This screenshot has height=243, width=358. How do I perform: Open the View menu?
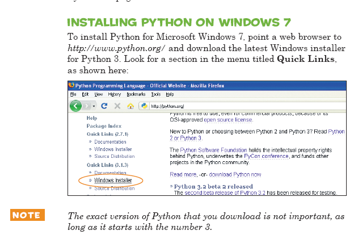click(98, 94)
